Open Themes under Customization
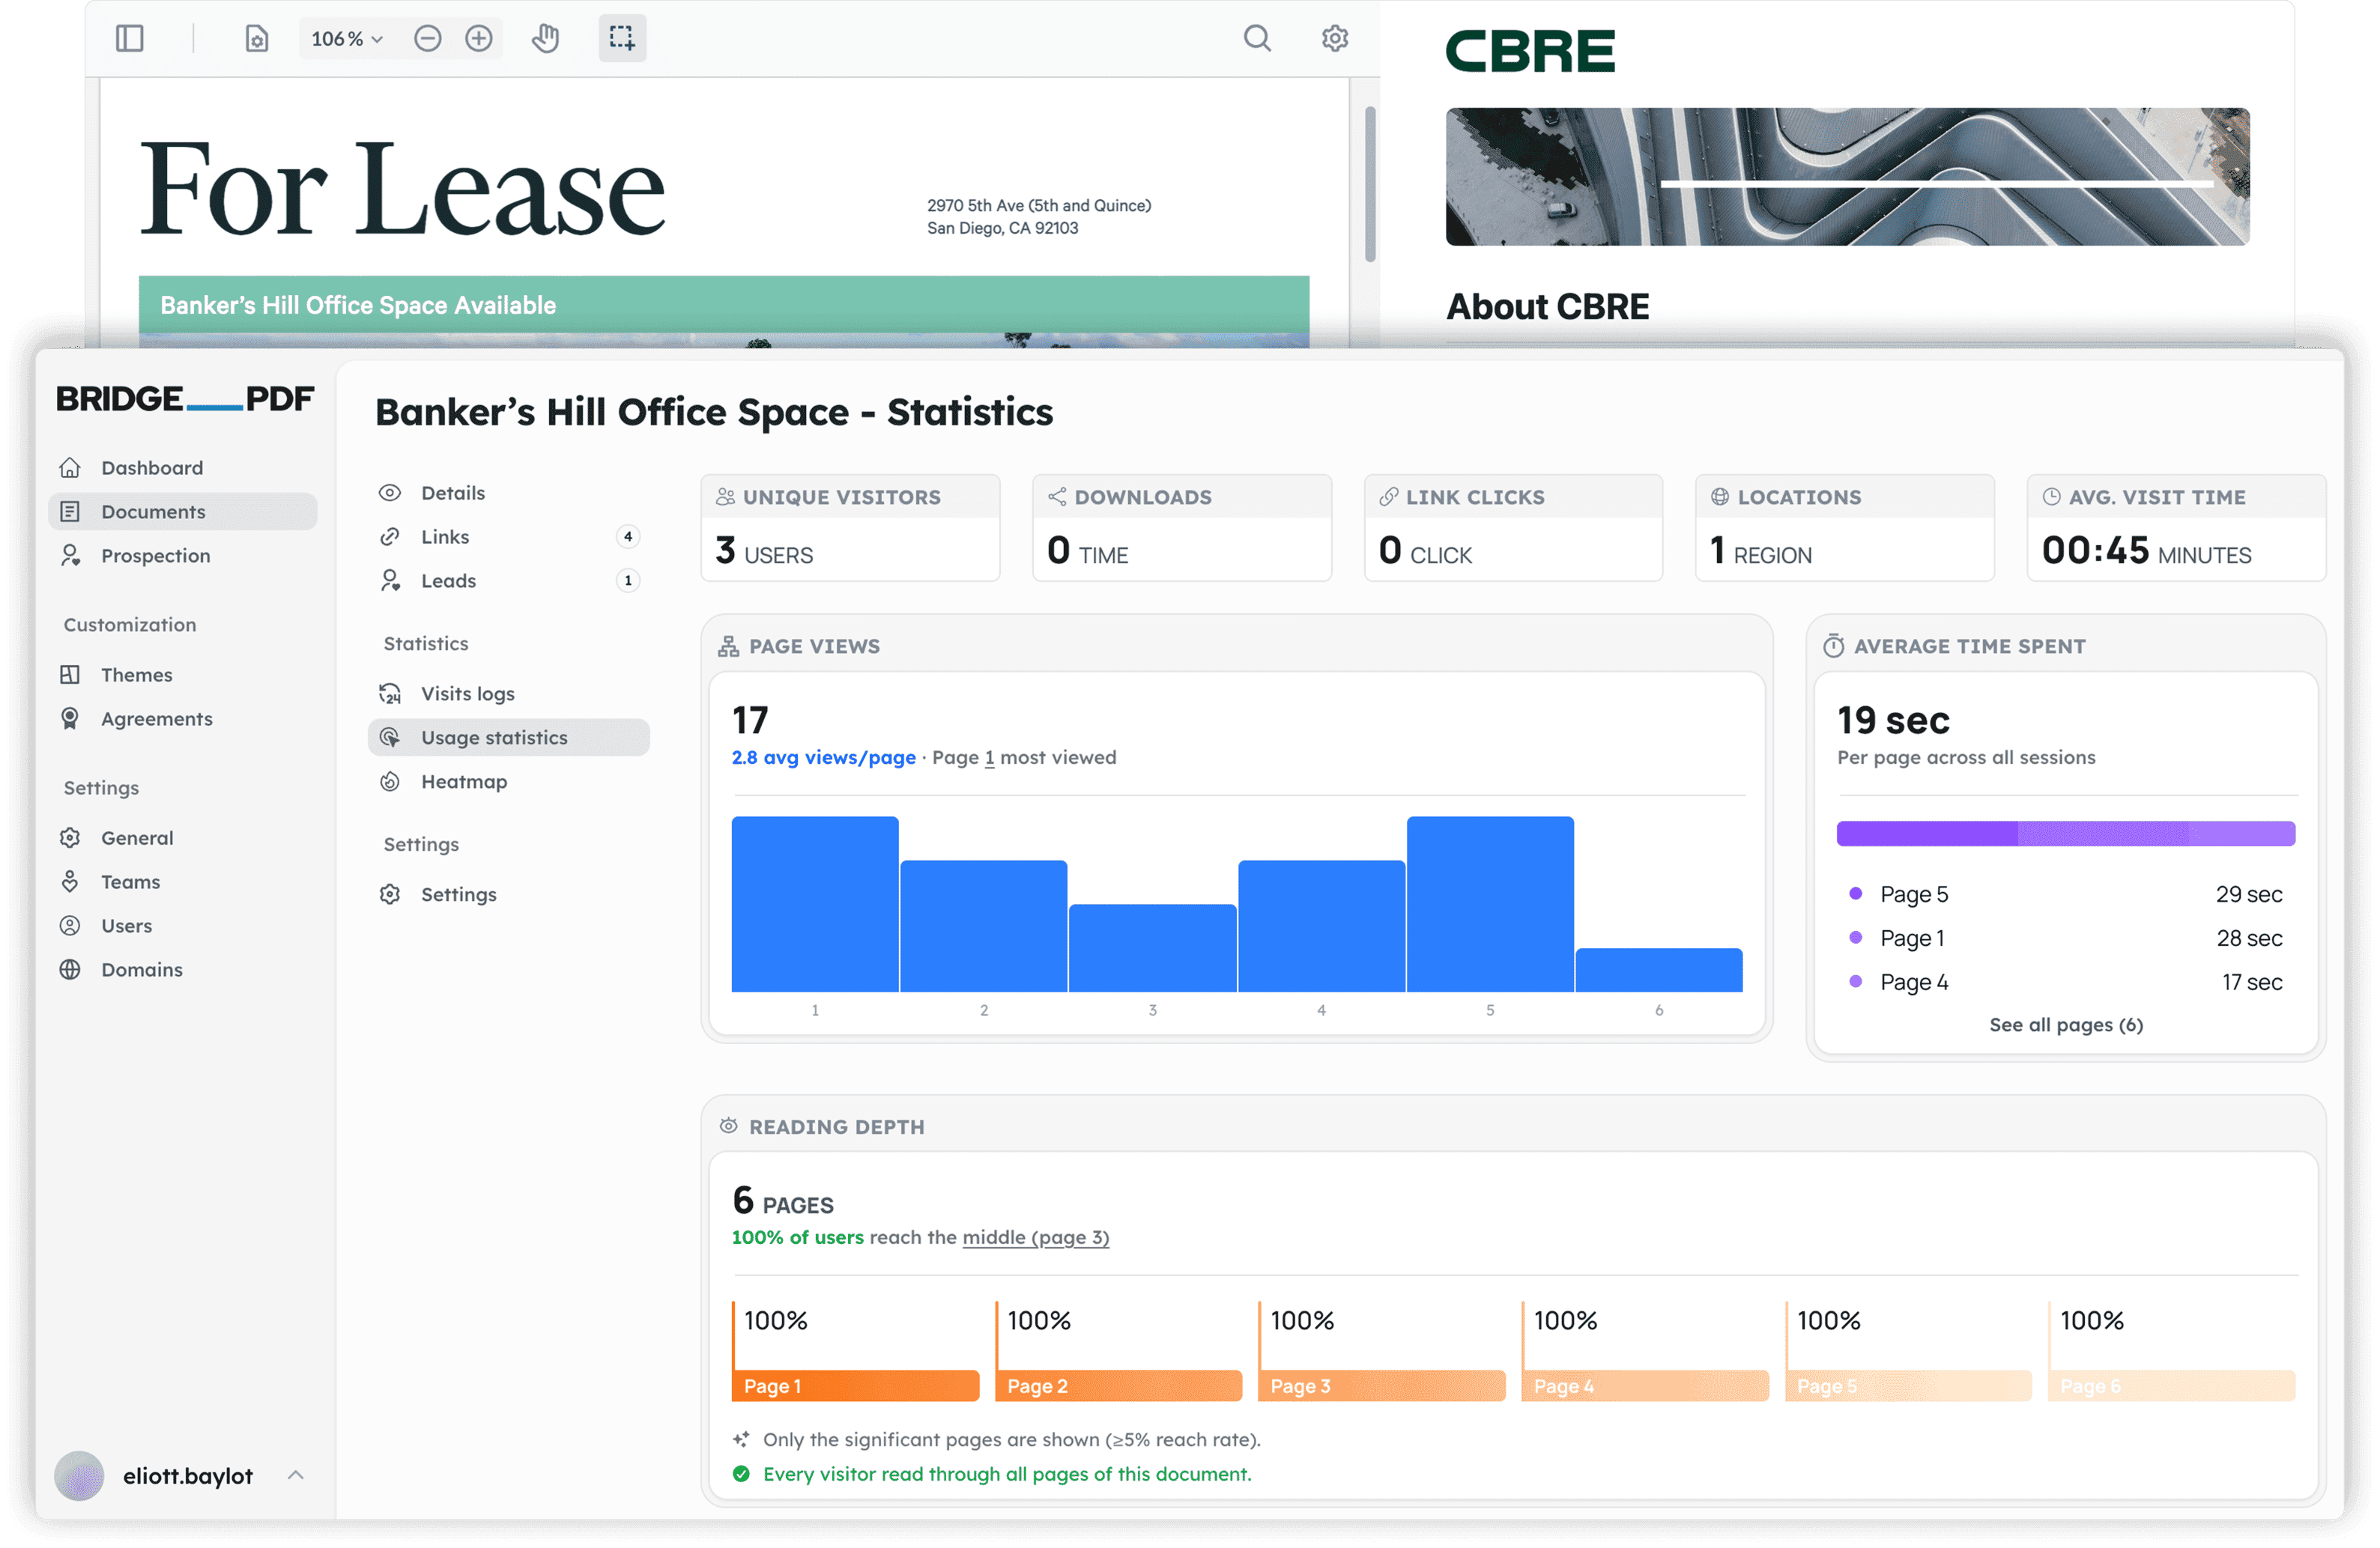Screen dimensions: 2380x1548 pyautogui.click(x=136, y=674)
